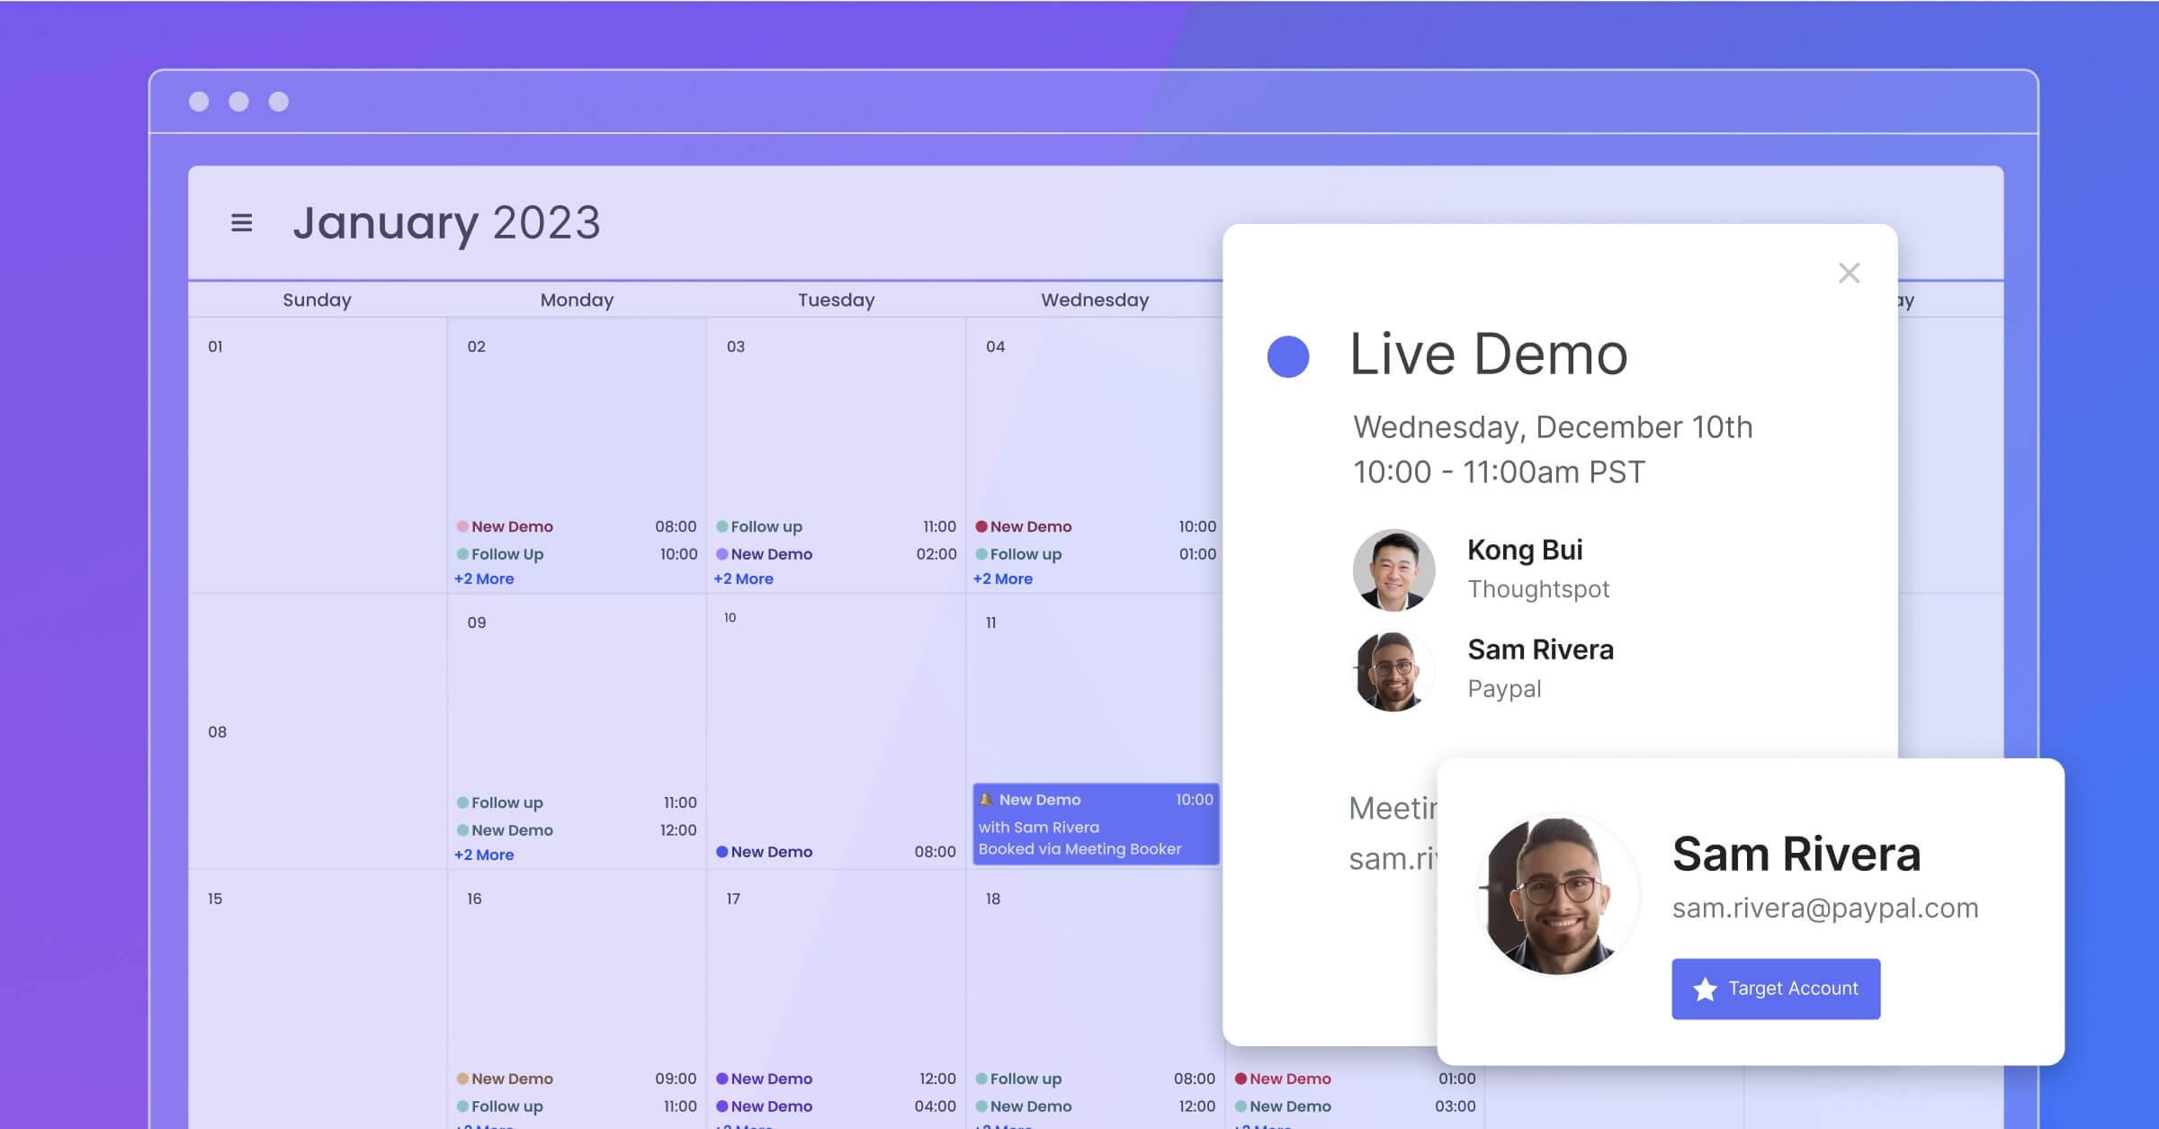
Task: Select the Follow Up event on Monday at 10:00
Action: 510,554
